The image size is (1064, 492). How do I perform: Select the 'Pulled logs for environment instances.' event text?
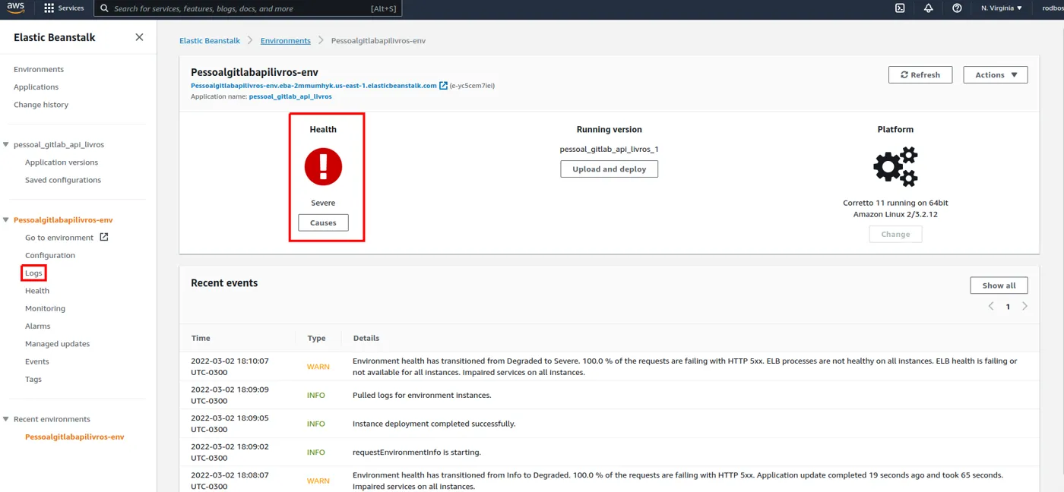(422, 395)
